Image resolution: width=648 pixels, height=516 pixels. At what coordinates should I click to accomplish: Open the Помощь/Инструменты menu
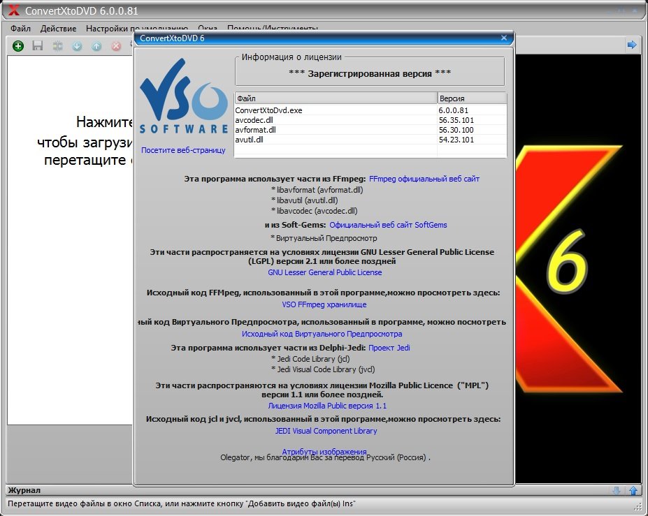coord(273,29)
